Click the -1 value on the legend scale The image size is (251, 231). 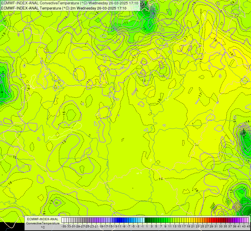click(142, 226)
